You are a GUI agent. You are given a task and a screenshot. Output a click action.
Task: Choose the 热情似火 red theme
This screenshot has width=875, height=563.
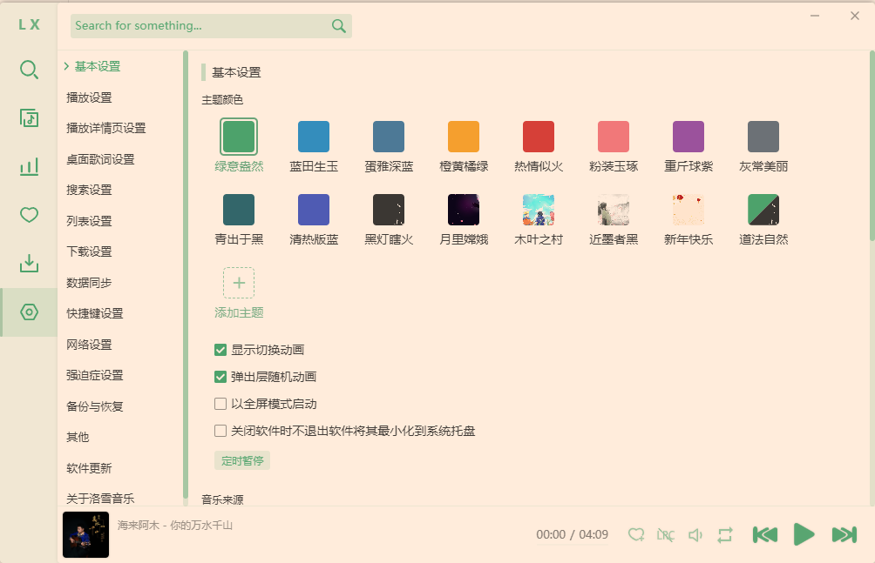(539, 137)
